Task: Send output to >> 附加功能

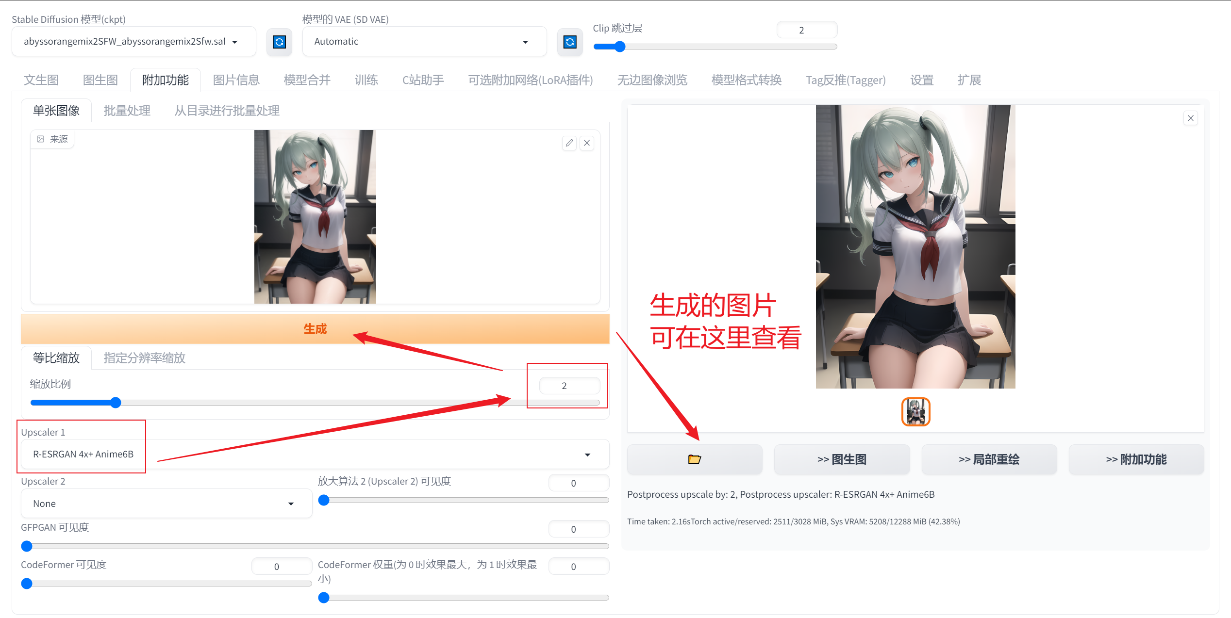Action: (1136, 459)
